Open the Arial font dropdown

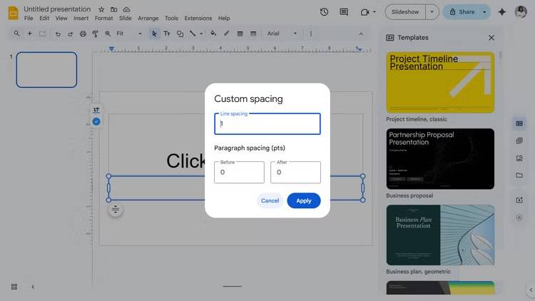point(282,34)
